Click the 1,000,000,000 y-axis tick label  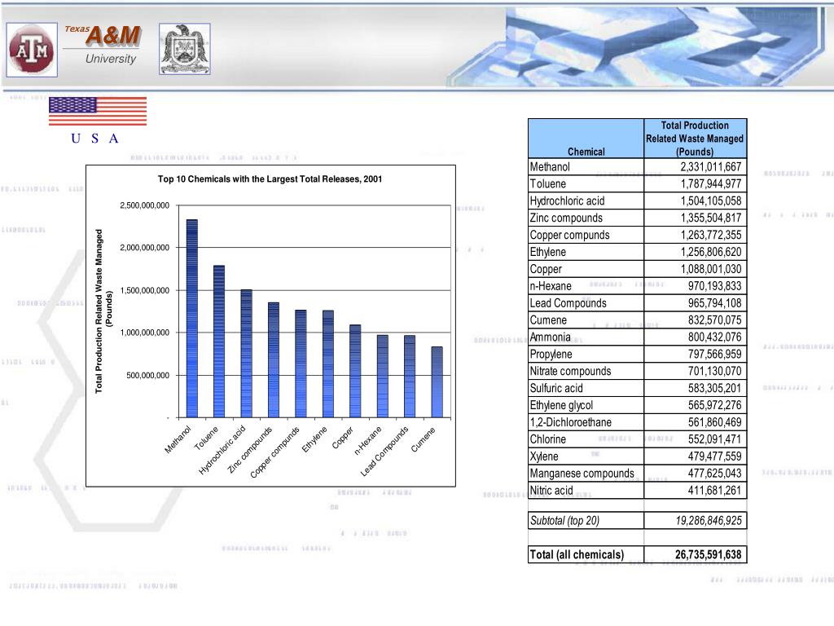click(x=145, y=333)
